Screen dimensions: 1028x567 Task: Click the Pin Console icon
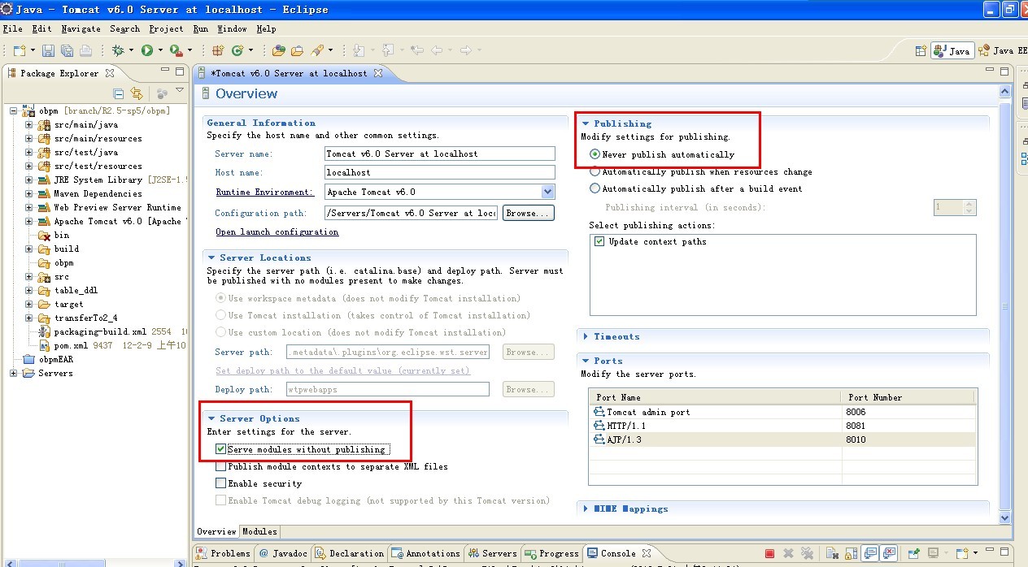(x=913, y=553)
